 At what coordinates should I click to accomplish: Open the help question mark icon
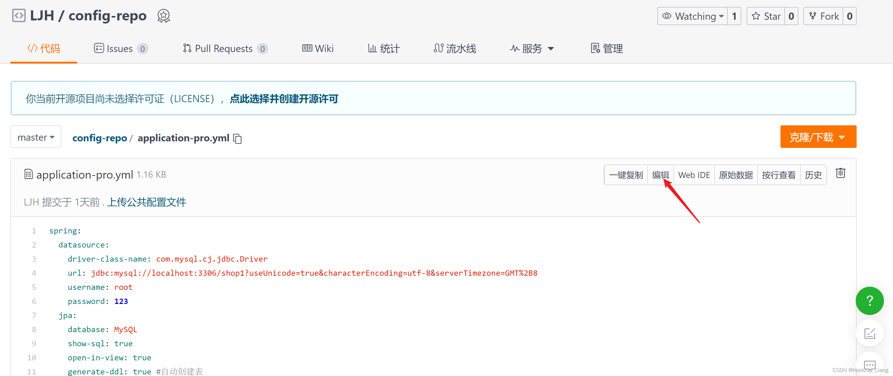pos(869,301)
